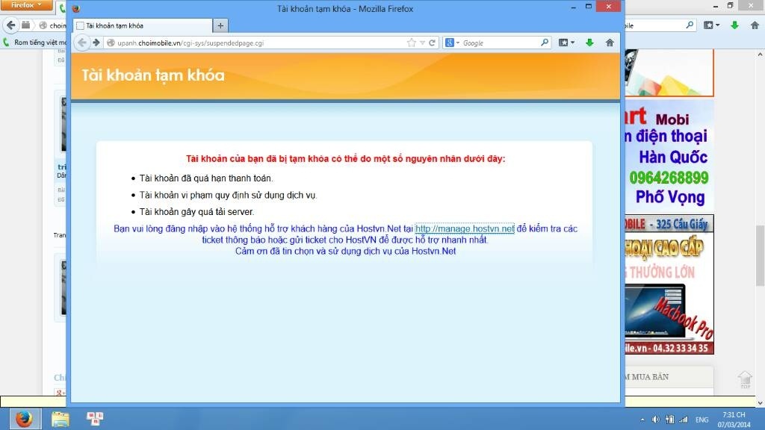Open Firefox from the taskbar

23,418
